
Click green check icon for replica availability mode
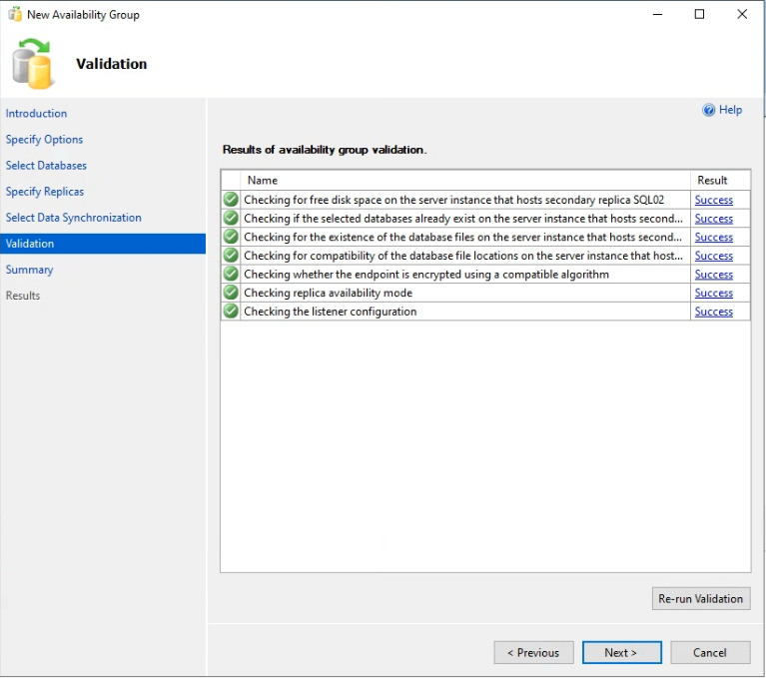[x=231, y=293]
